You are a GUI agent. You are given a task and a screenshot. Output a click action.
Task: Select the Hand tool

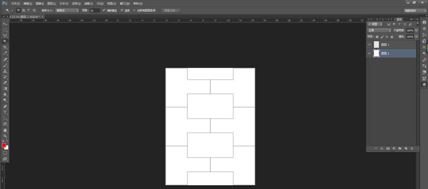tap(5, 130)
